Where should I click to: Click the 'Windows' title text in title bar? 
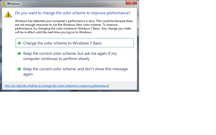(13, 4)
